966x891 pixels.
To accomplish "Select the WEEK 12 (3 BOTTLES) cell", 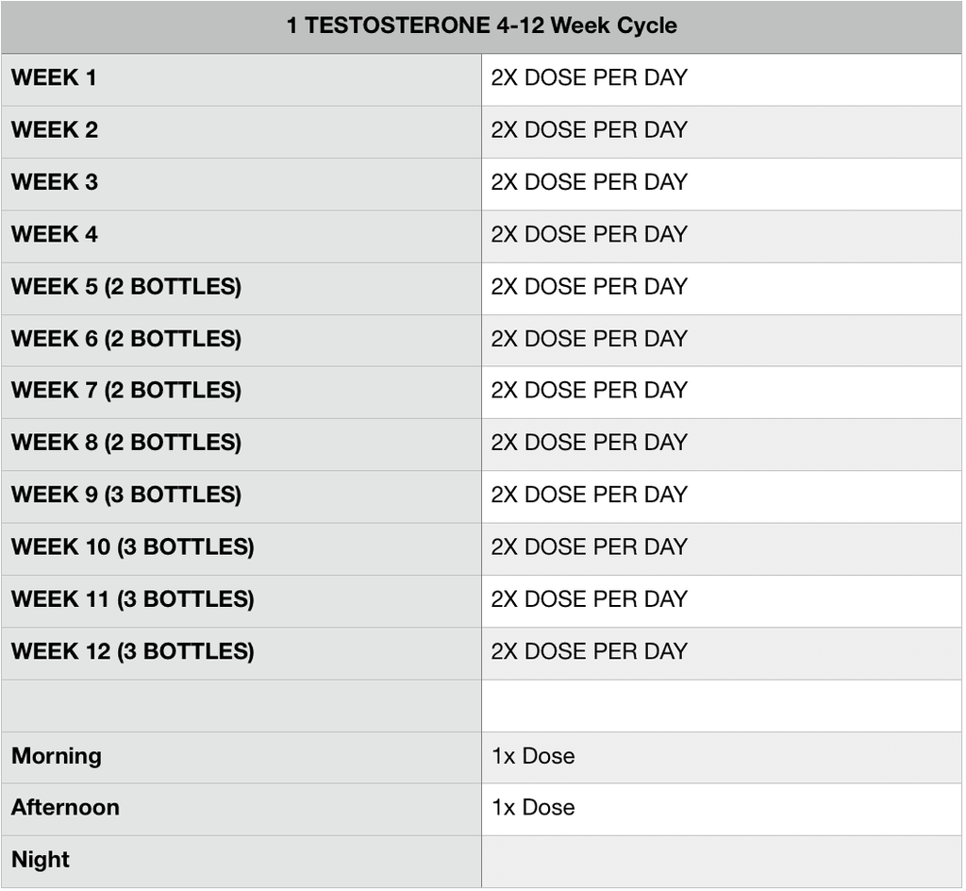I will (133, 651).
